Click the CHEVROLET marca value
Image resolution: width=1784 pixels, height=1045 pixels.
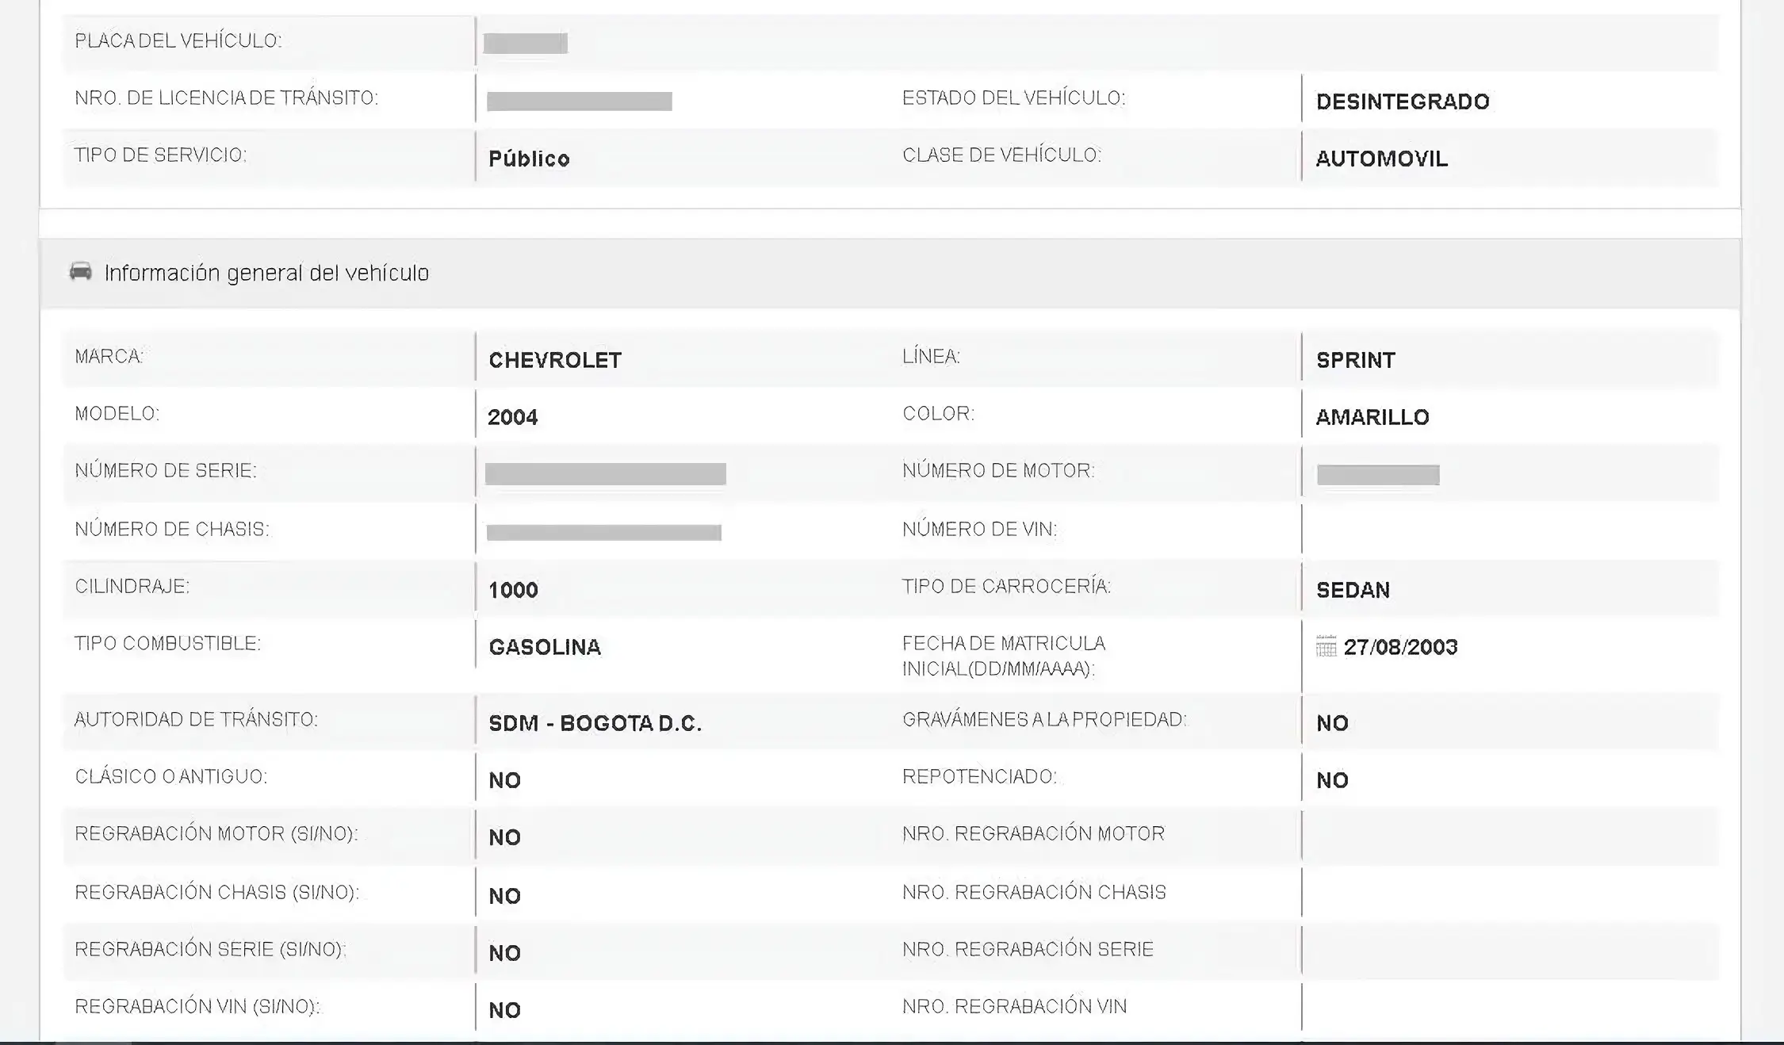coord(555,360)
